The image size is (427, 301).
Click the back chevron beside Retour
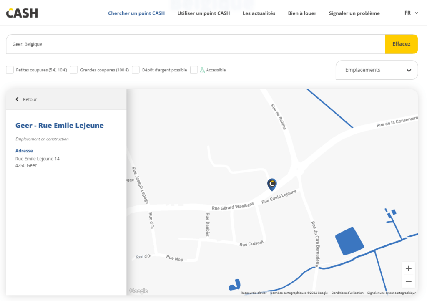pyautogui.click(x=17, y=99)
